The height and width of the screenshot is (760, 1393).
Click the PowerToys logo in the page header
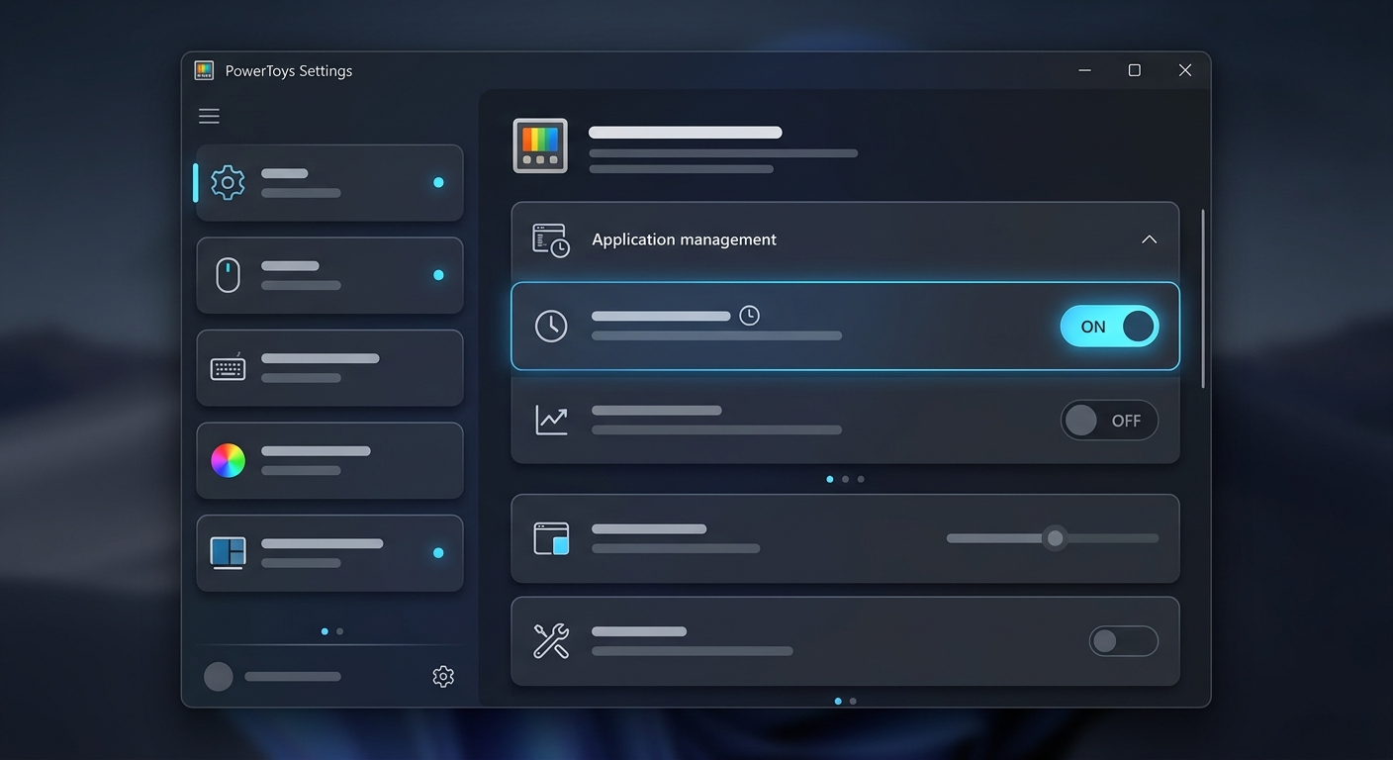click(x=540, y=145)
